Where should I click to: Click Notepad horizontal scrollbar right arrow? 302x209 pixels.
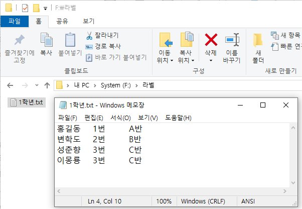pos(284,191)
